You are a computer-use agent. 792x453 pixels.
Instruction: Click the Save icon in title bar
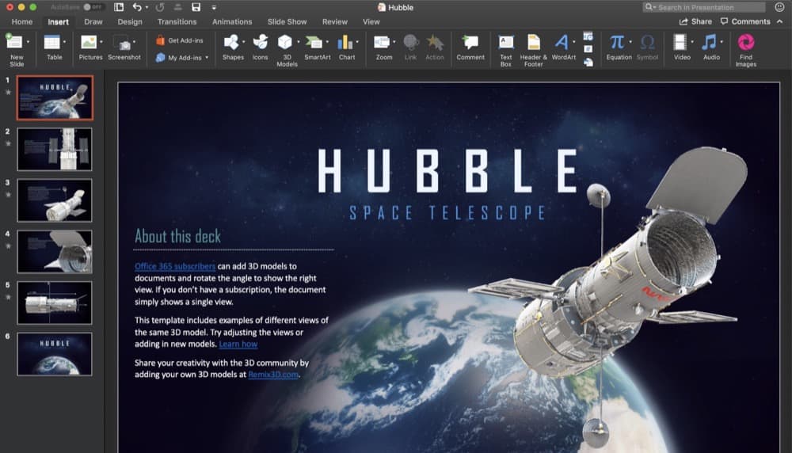point(196,7)
